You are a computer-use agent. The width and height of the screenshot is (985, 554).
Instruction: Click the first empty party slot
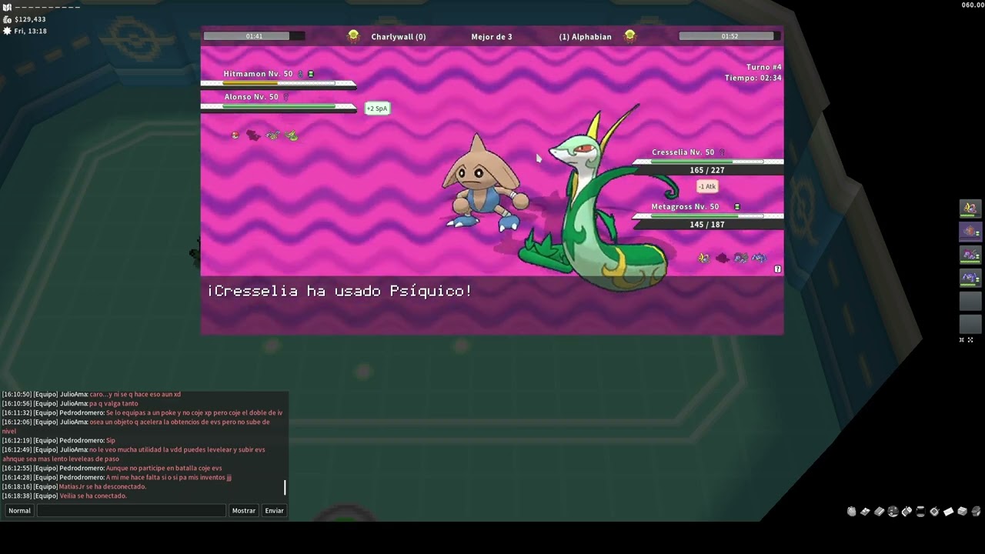pyautogui.click(x=970, y=301)
